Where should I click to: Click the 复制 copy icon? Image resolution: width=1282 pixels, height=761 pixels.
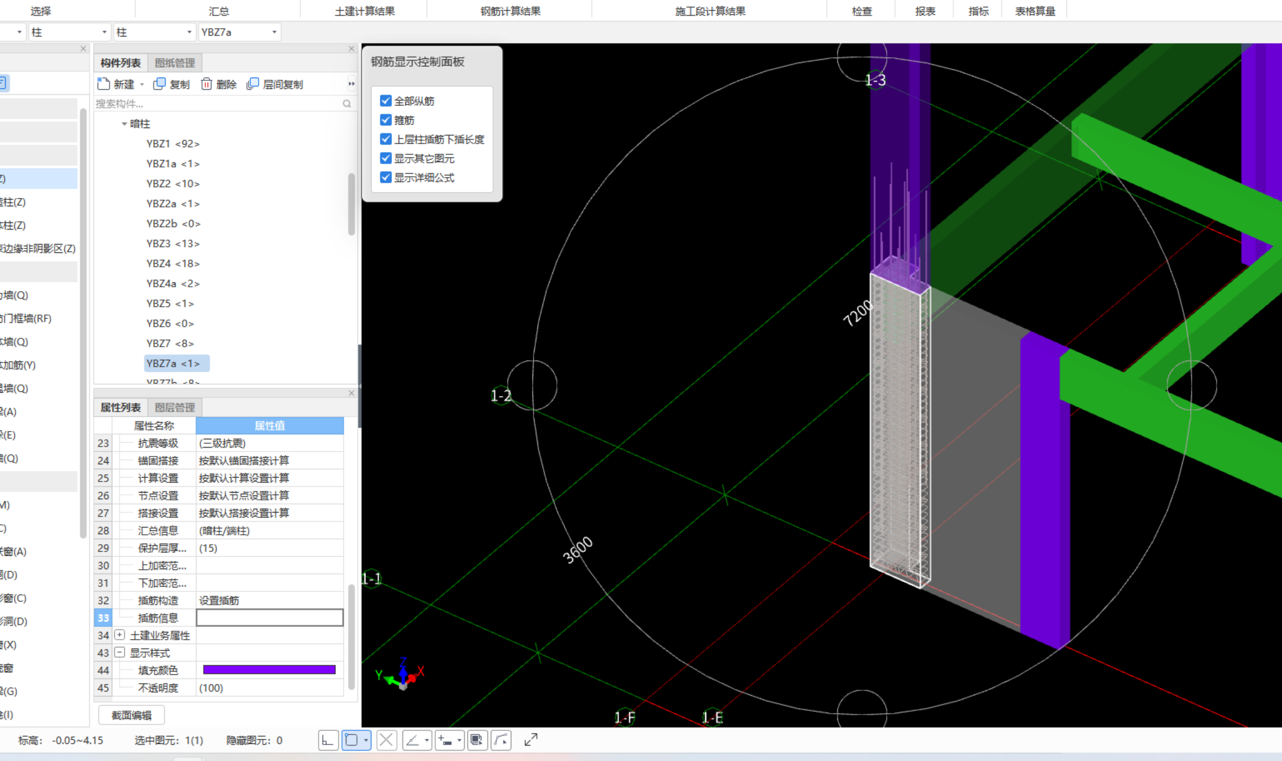click(x=159, y=84)
